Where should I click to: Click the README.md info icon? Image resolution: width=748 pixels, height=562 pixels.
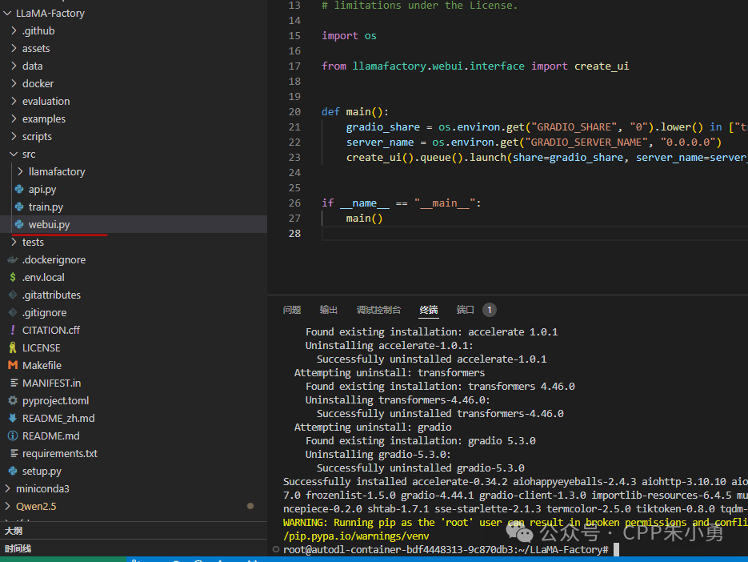coord(13,436)
